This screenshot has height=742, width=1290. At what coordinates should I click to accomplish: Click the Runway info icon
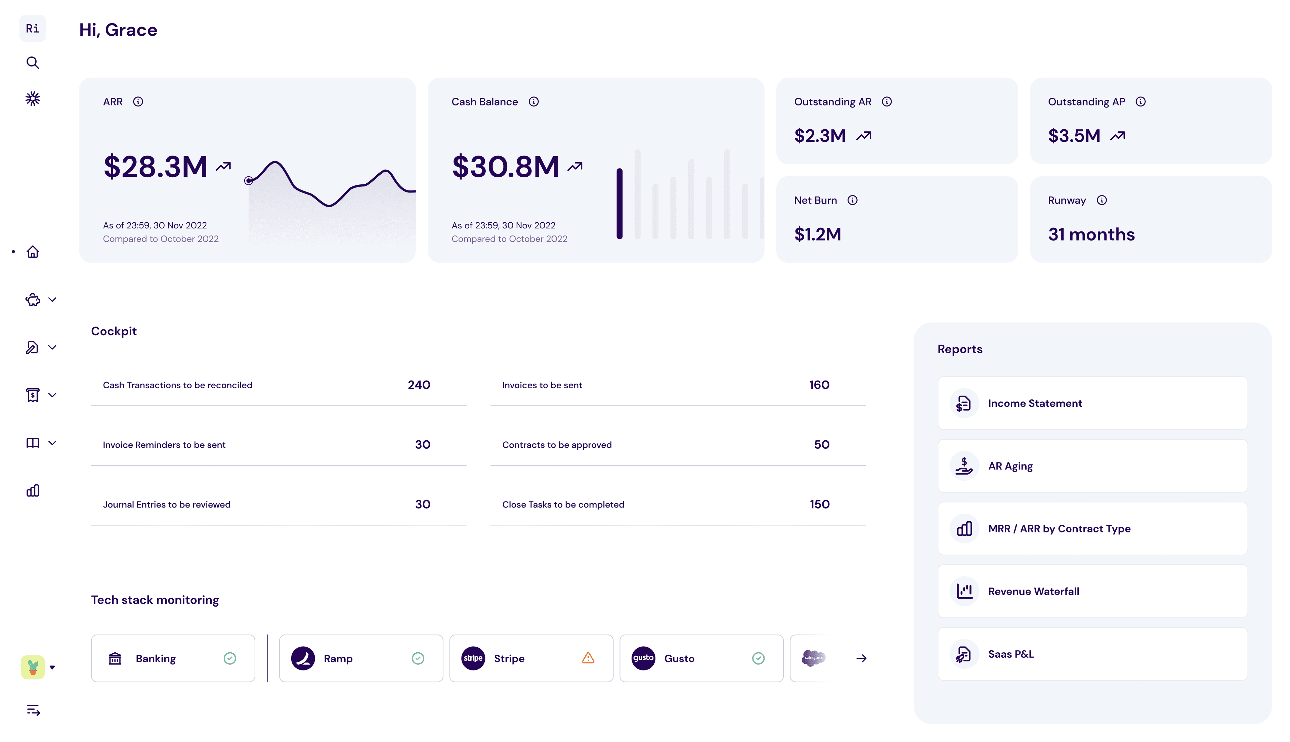(x=1102, y=200)
